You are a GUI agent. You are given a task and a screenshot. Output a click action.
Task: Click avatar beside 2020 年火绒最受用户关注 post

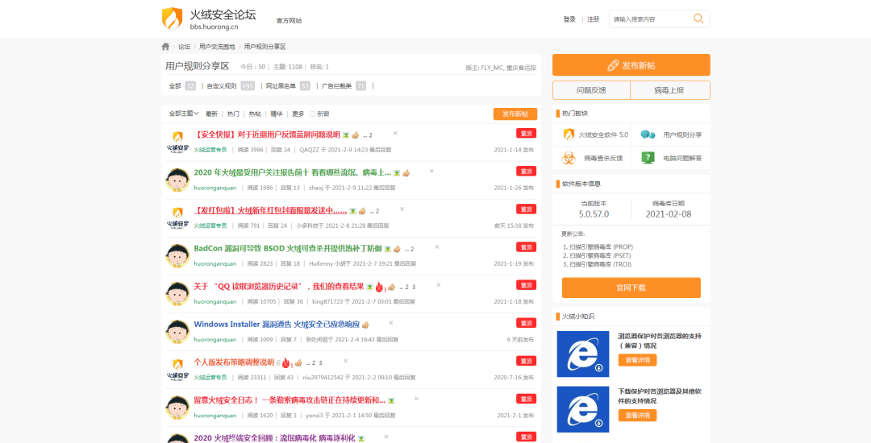(177, 180)
